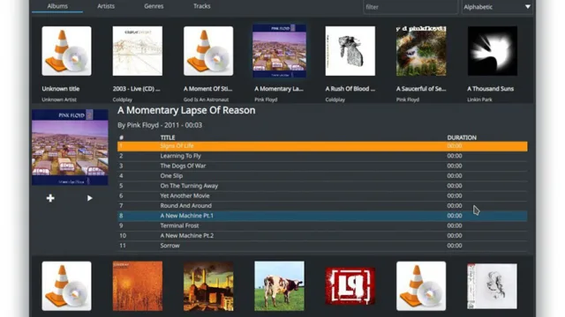This screenshot has height=317, width=565.
Task: Select track Learning To Fly
Action: coord(322,156)
